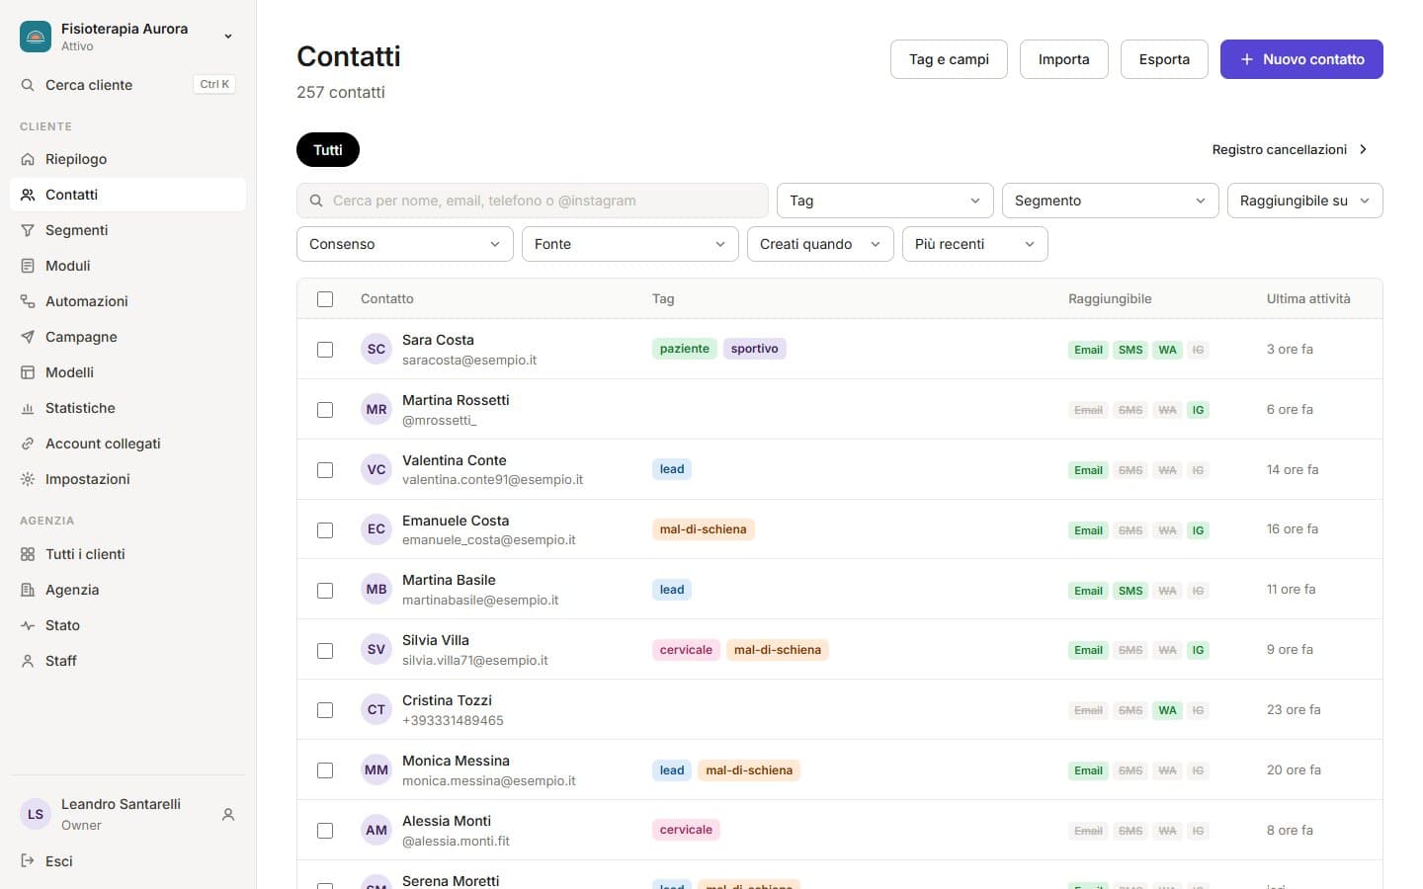Viewport: 1423px width, 889px height.
Task: Click the Segmenti funnel icon
Action: point(28,230)
